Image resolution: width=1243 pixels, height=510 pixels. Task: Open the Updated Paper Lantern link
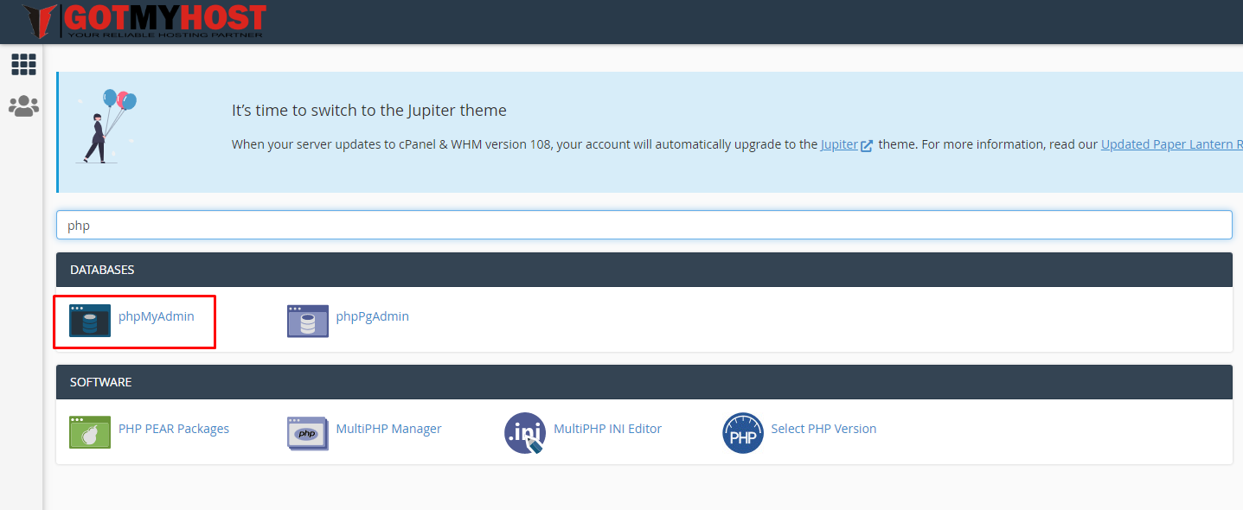[x=1172, y=144]
